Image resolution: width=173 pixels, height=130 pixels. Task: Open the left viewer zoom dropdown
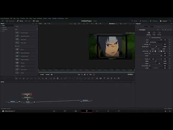41,24
